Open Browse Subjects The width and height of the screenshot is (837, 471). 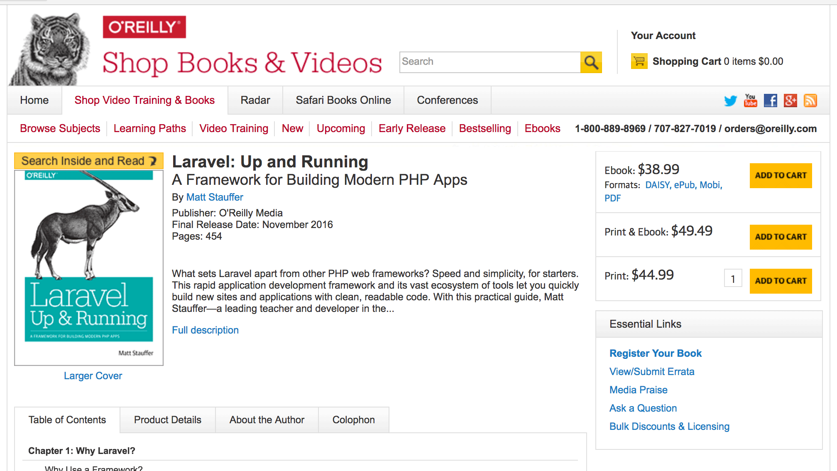tap(60, 128)
